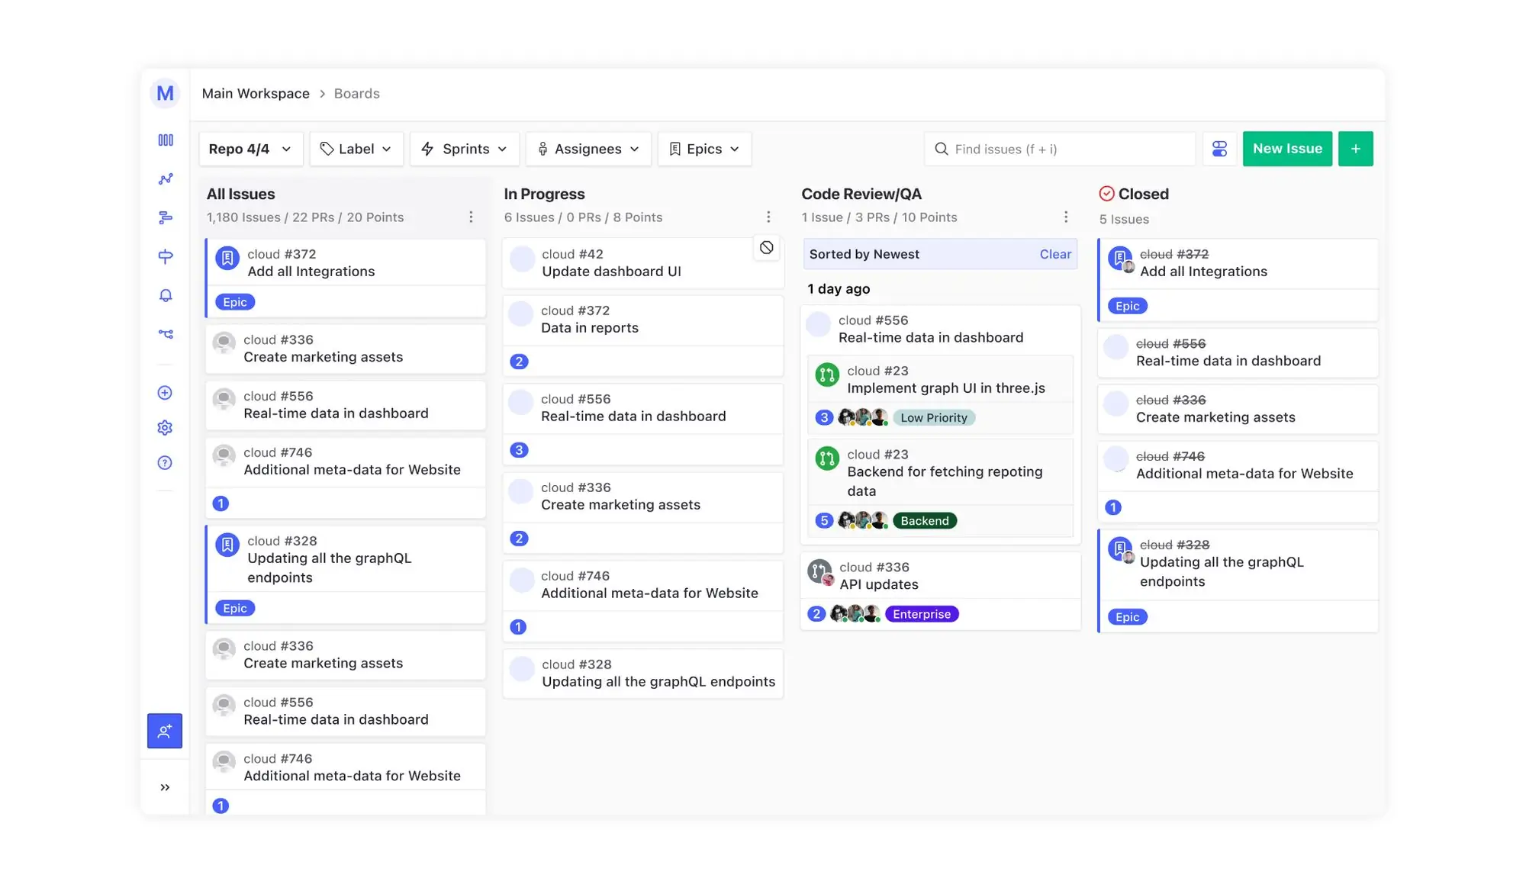Open the roadmap icon in sidebar
The height and width of the screenshot is (894, 1526).
click(x=166, y=218)
